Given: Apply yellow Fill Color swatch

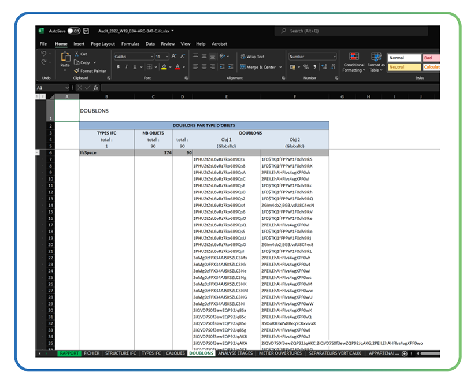Looking at the screenshot, I should (164, 67).
